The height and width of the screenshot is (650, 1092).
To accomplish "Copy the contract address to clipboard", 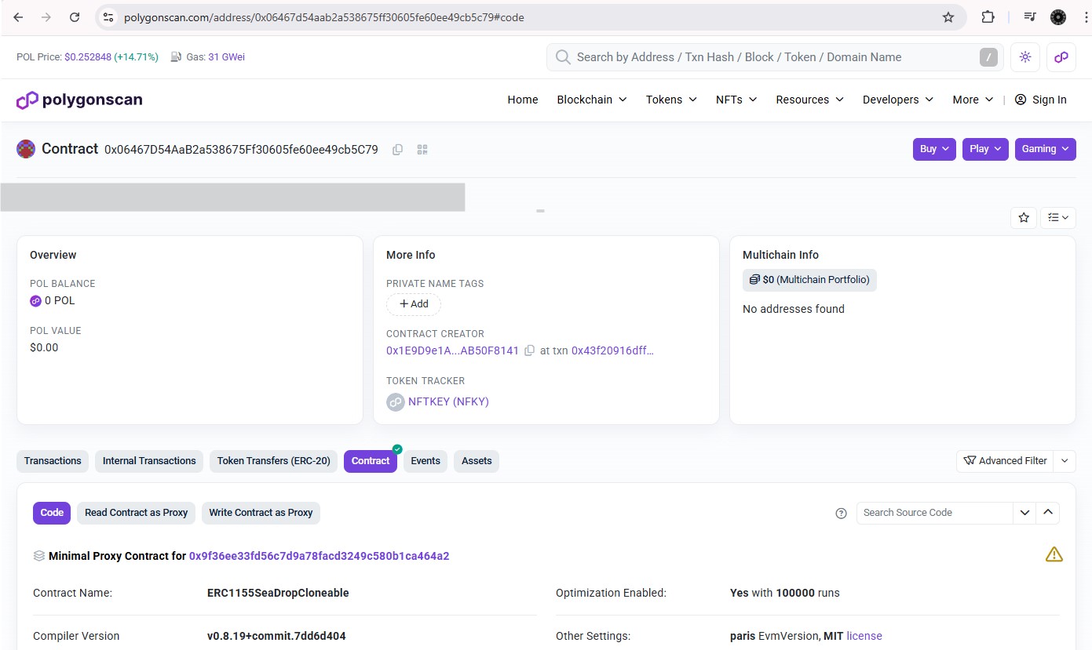I will 398,150.
